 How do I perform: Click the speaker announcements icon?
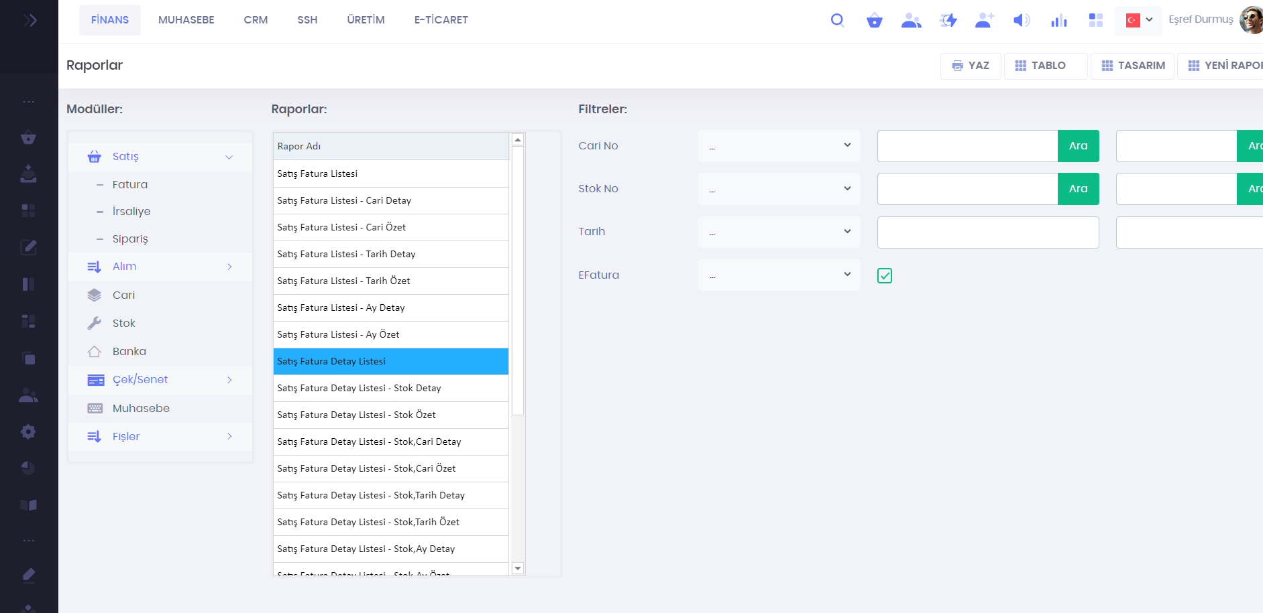(x=1021, y=20)
